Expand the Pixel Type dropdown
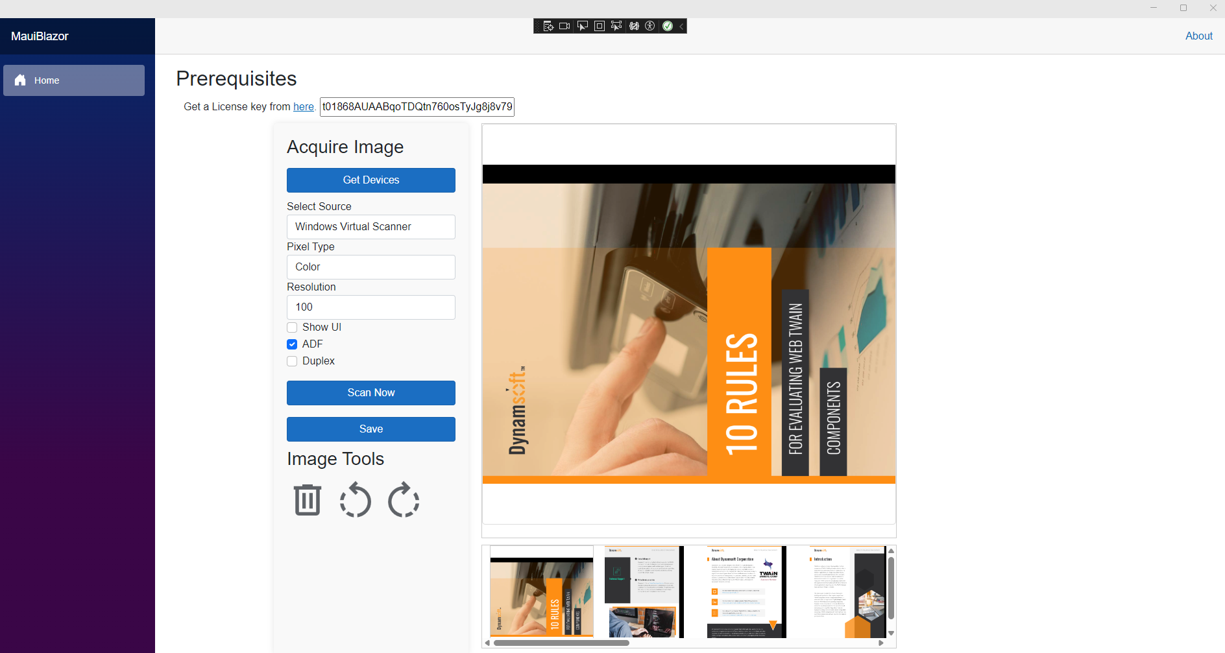 tap(371, 267)
